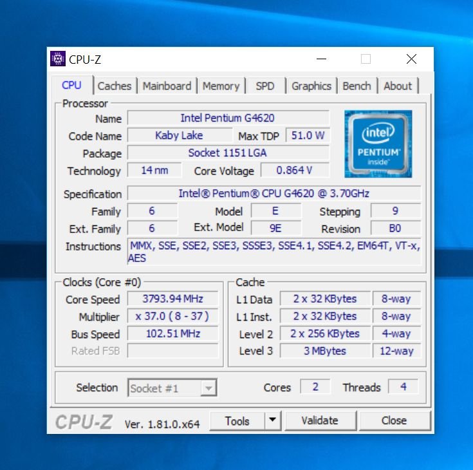
Task: Click the Bus Speed value 102.51 MHz
Action: [173, 334]
